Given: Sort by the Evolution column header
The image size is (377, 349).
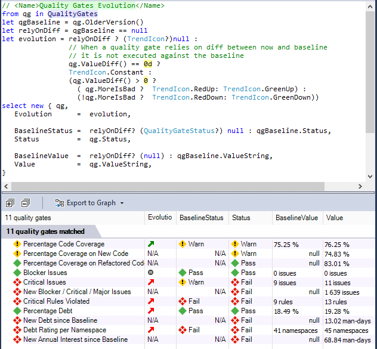Looking at the screenshot, I should [159, 218].
